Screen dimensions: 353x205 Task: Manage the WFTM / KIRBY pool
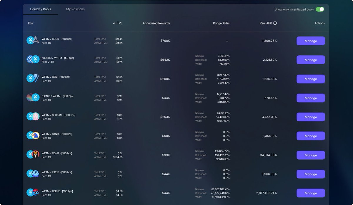[311, 174]
